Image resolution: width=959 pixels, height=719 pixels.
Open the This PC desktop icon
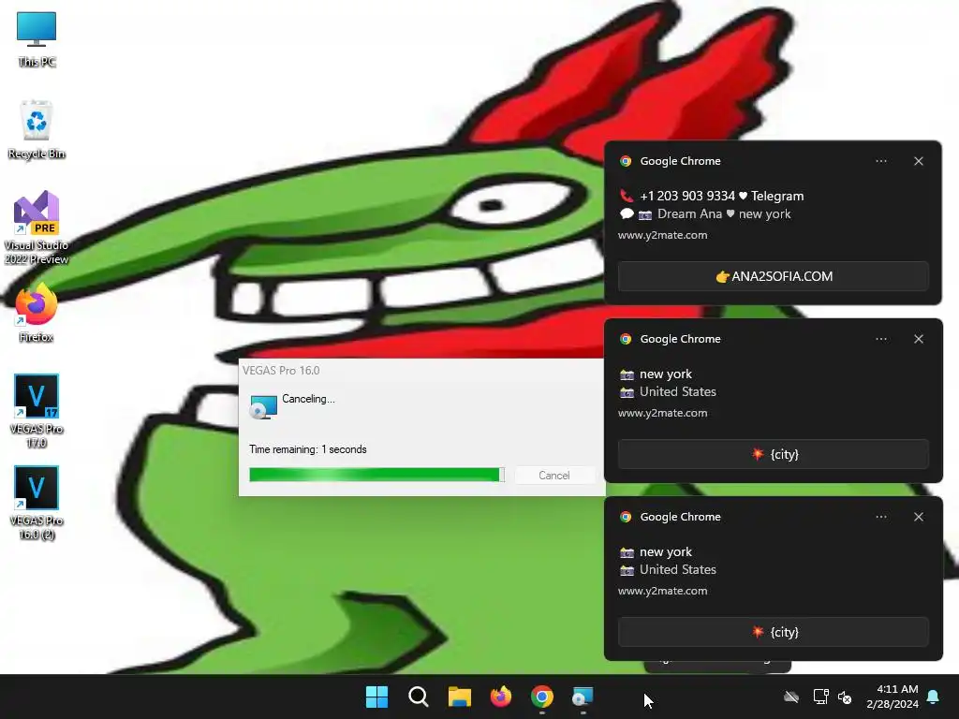(37, 38)
